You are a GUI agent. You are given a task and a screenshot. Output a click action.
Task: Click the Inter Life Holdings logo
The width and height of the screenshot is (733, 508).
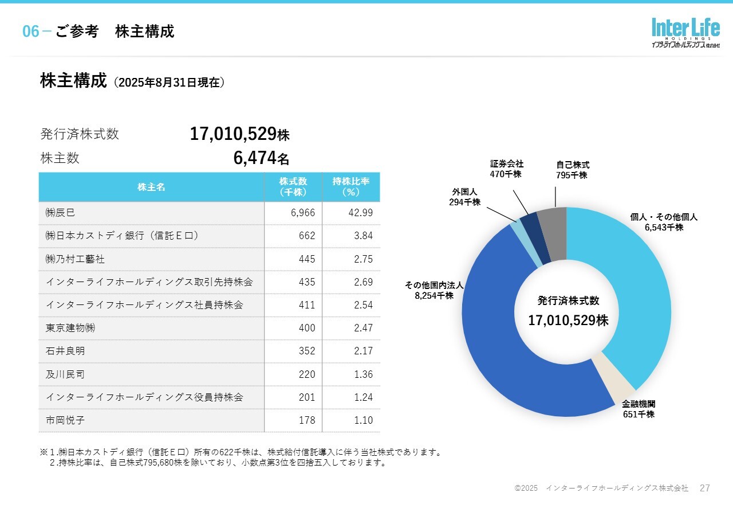point(685,33)
